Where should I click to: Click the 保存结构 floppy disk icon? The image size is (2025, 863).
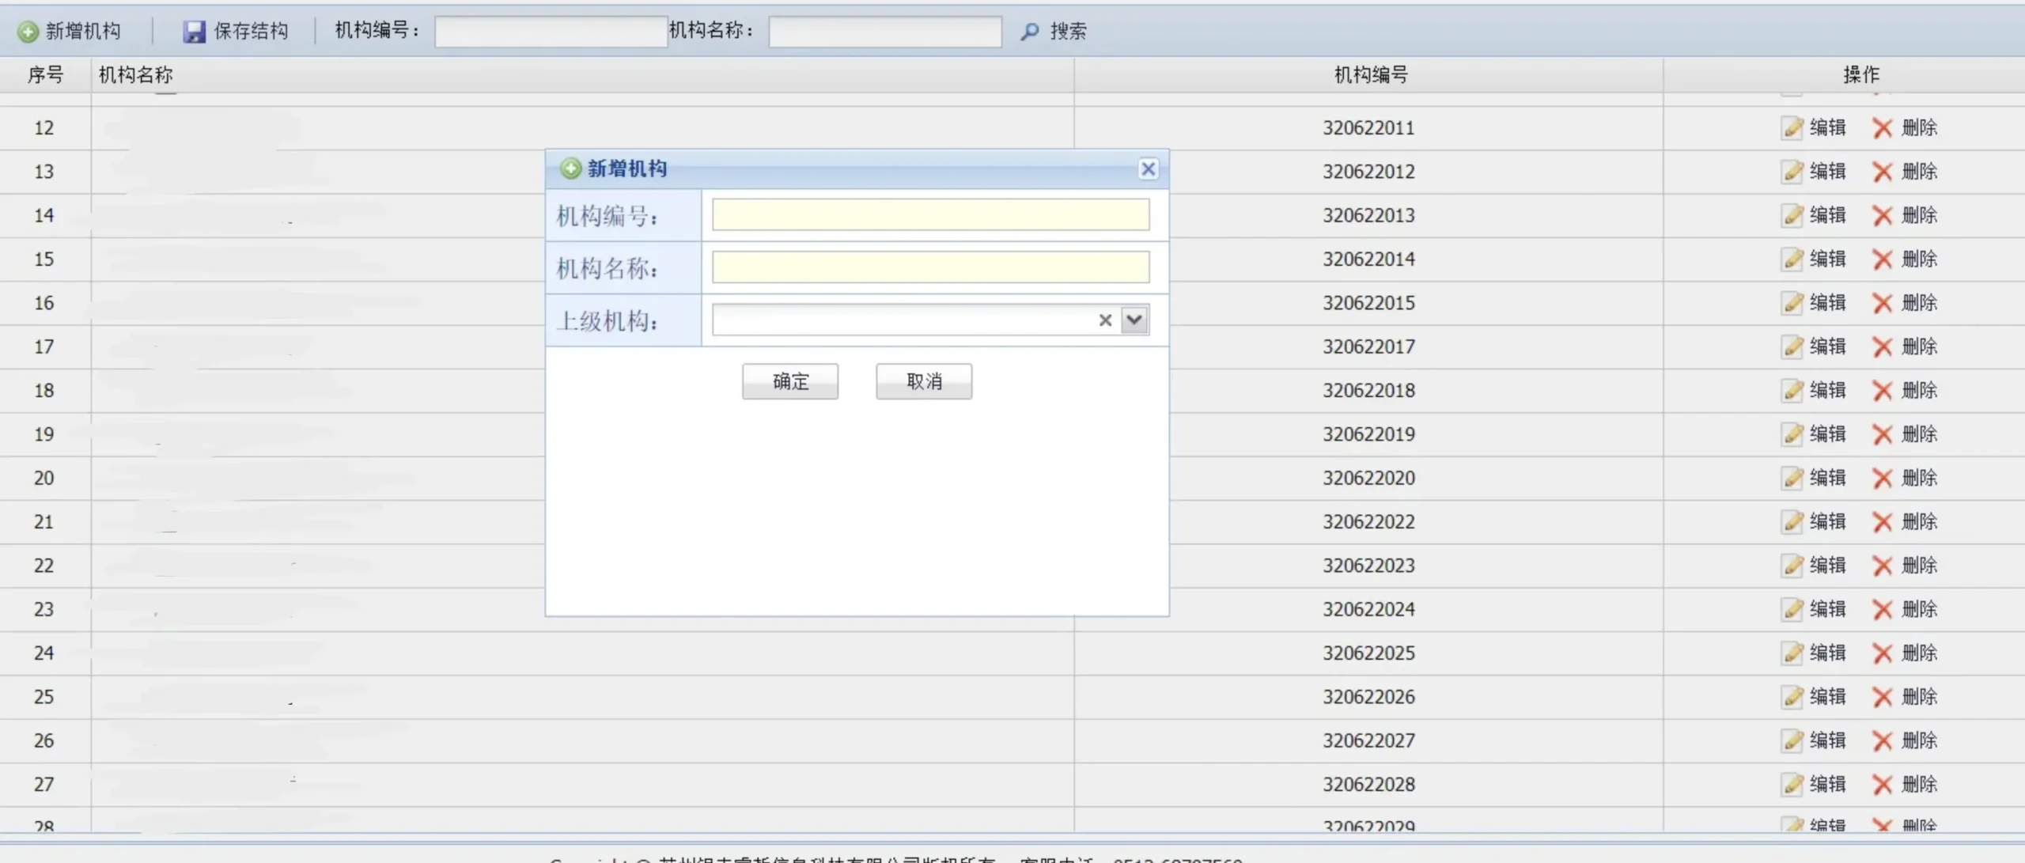tap(194, 32)
